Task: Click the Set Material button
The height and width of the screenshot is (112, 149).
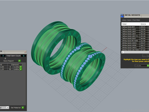Action: coord(16,108)
